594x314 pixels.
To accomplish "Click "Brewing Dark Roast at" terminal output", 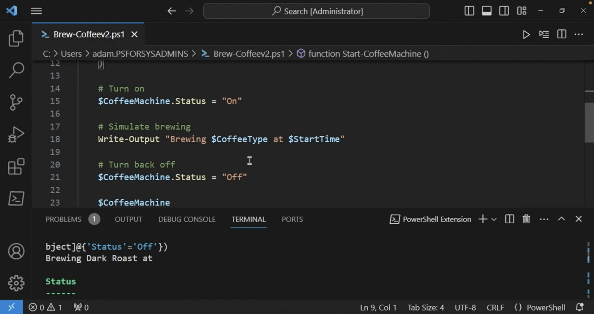I will click(x=99, y=258).
